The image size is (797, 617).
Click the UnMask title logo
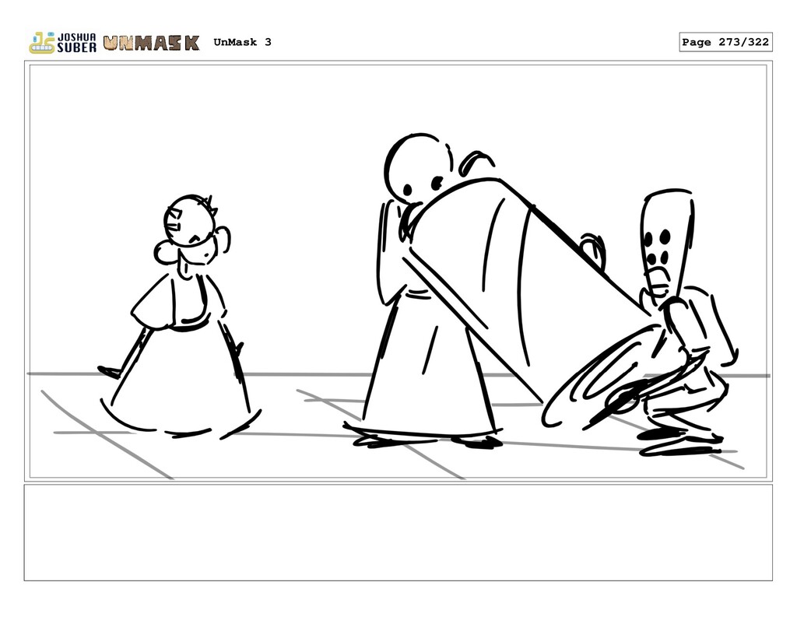pos(152,43)
